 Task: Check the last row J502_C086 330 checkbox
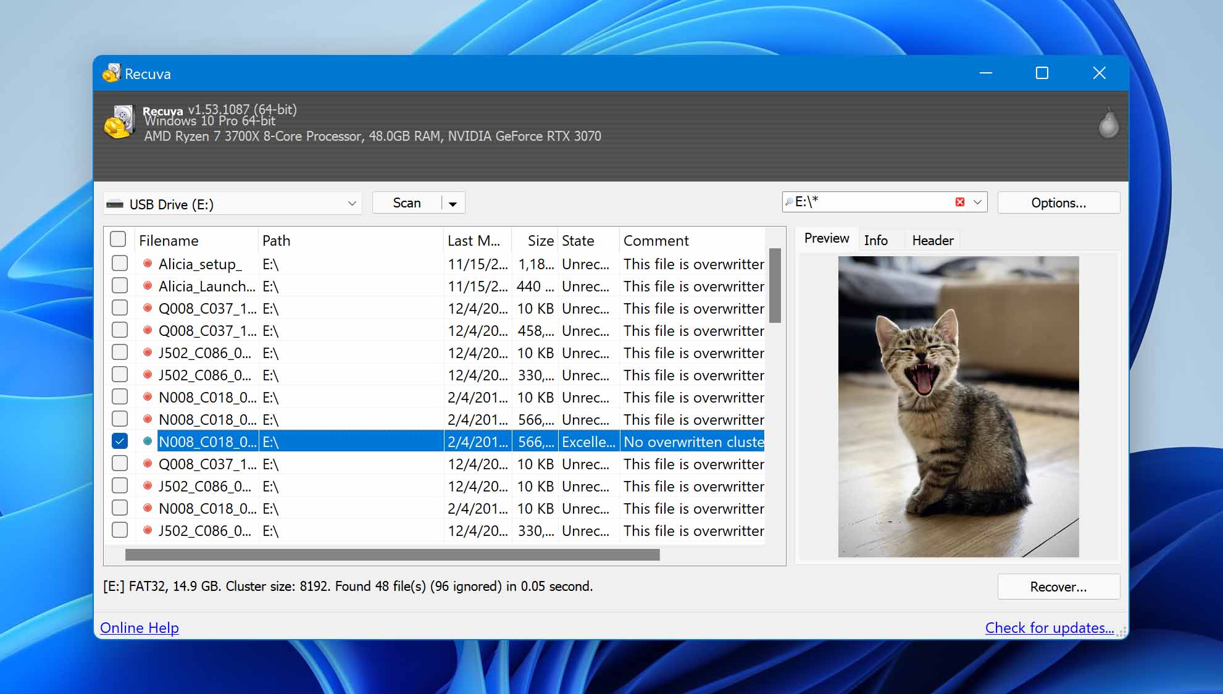(120, 530)
